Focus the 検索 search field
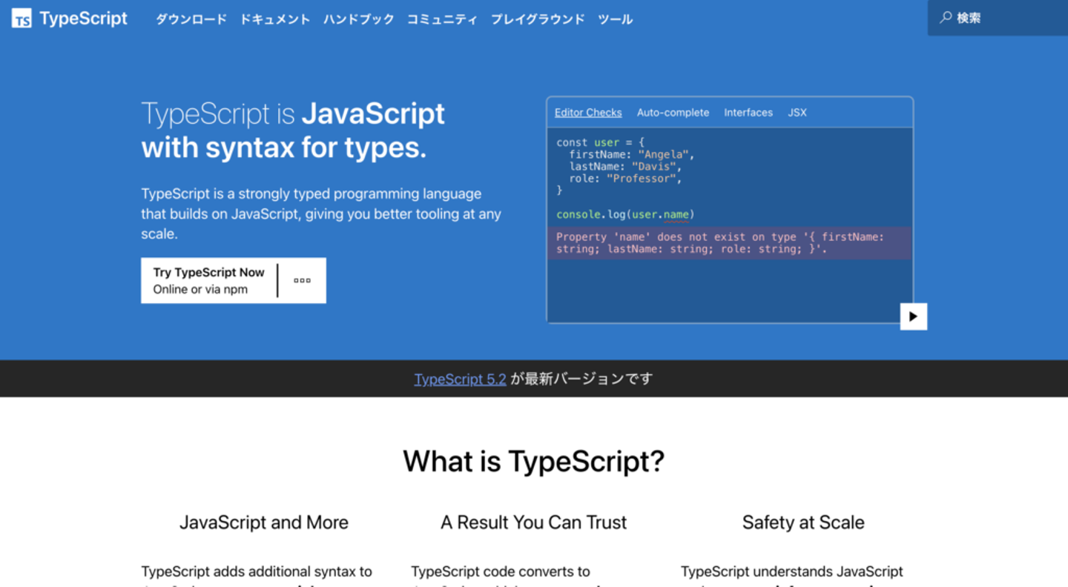 coord(998,18)
